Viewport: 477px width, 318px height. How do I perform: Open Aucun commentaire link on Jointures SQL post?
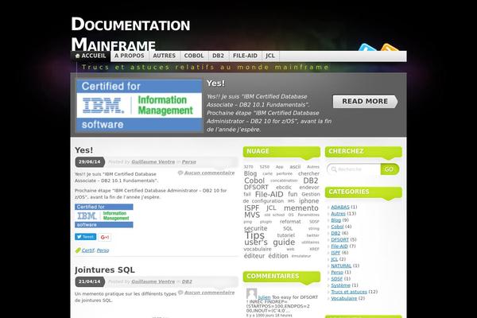point(209,293)
